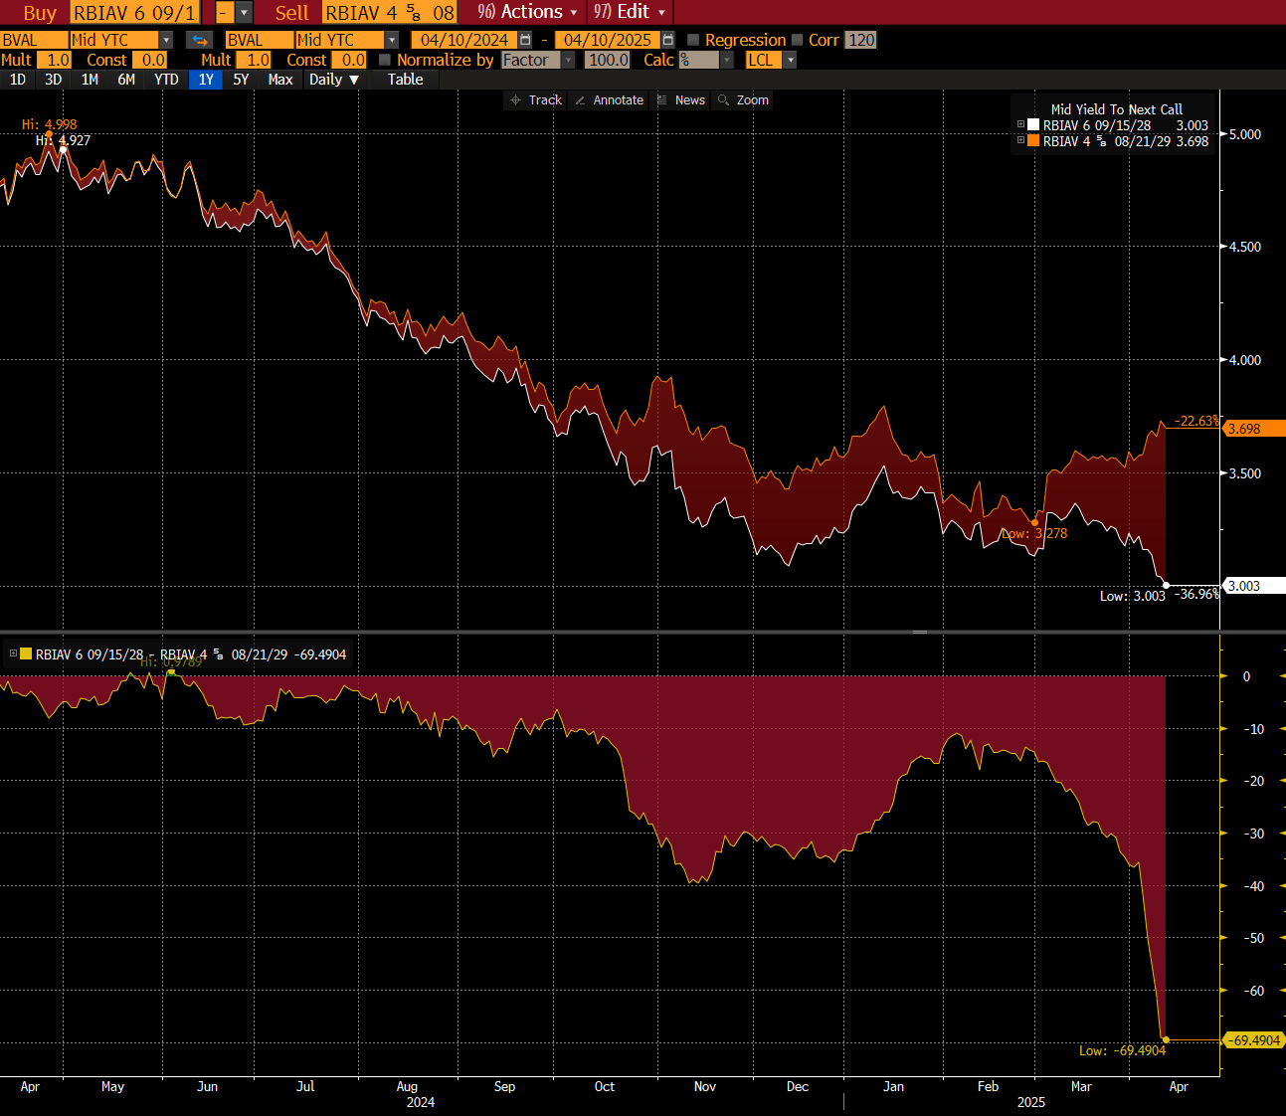Enable the Regression checkbox
Screen dimensions: 1286x1116
694,40
